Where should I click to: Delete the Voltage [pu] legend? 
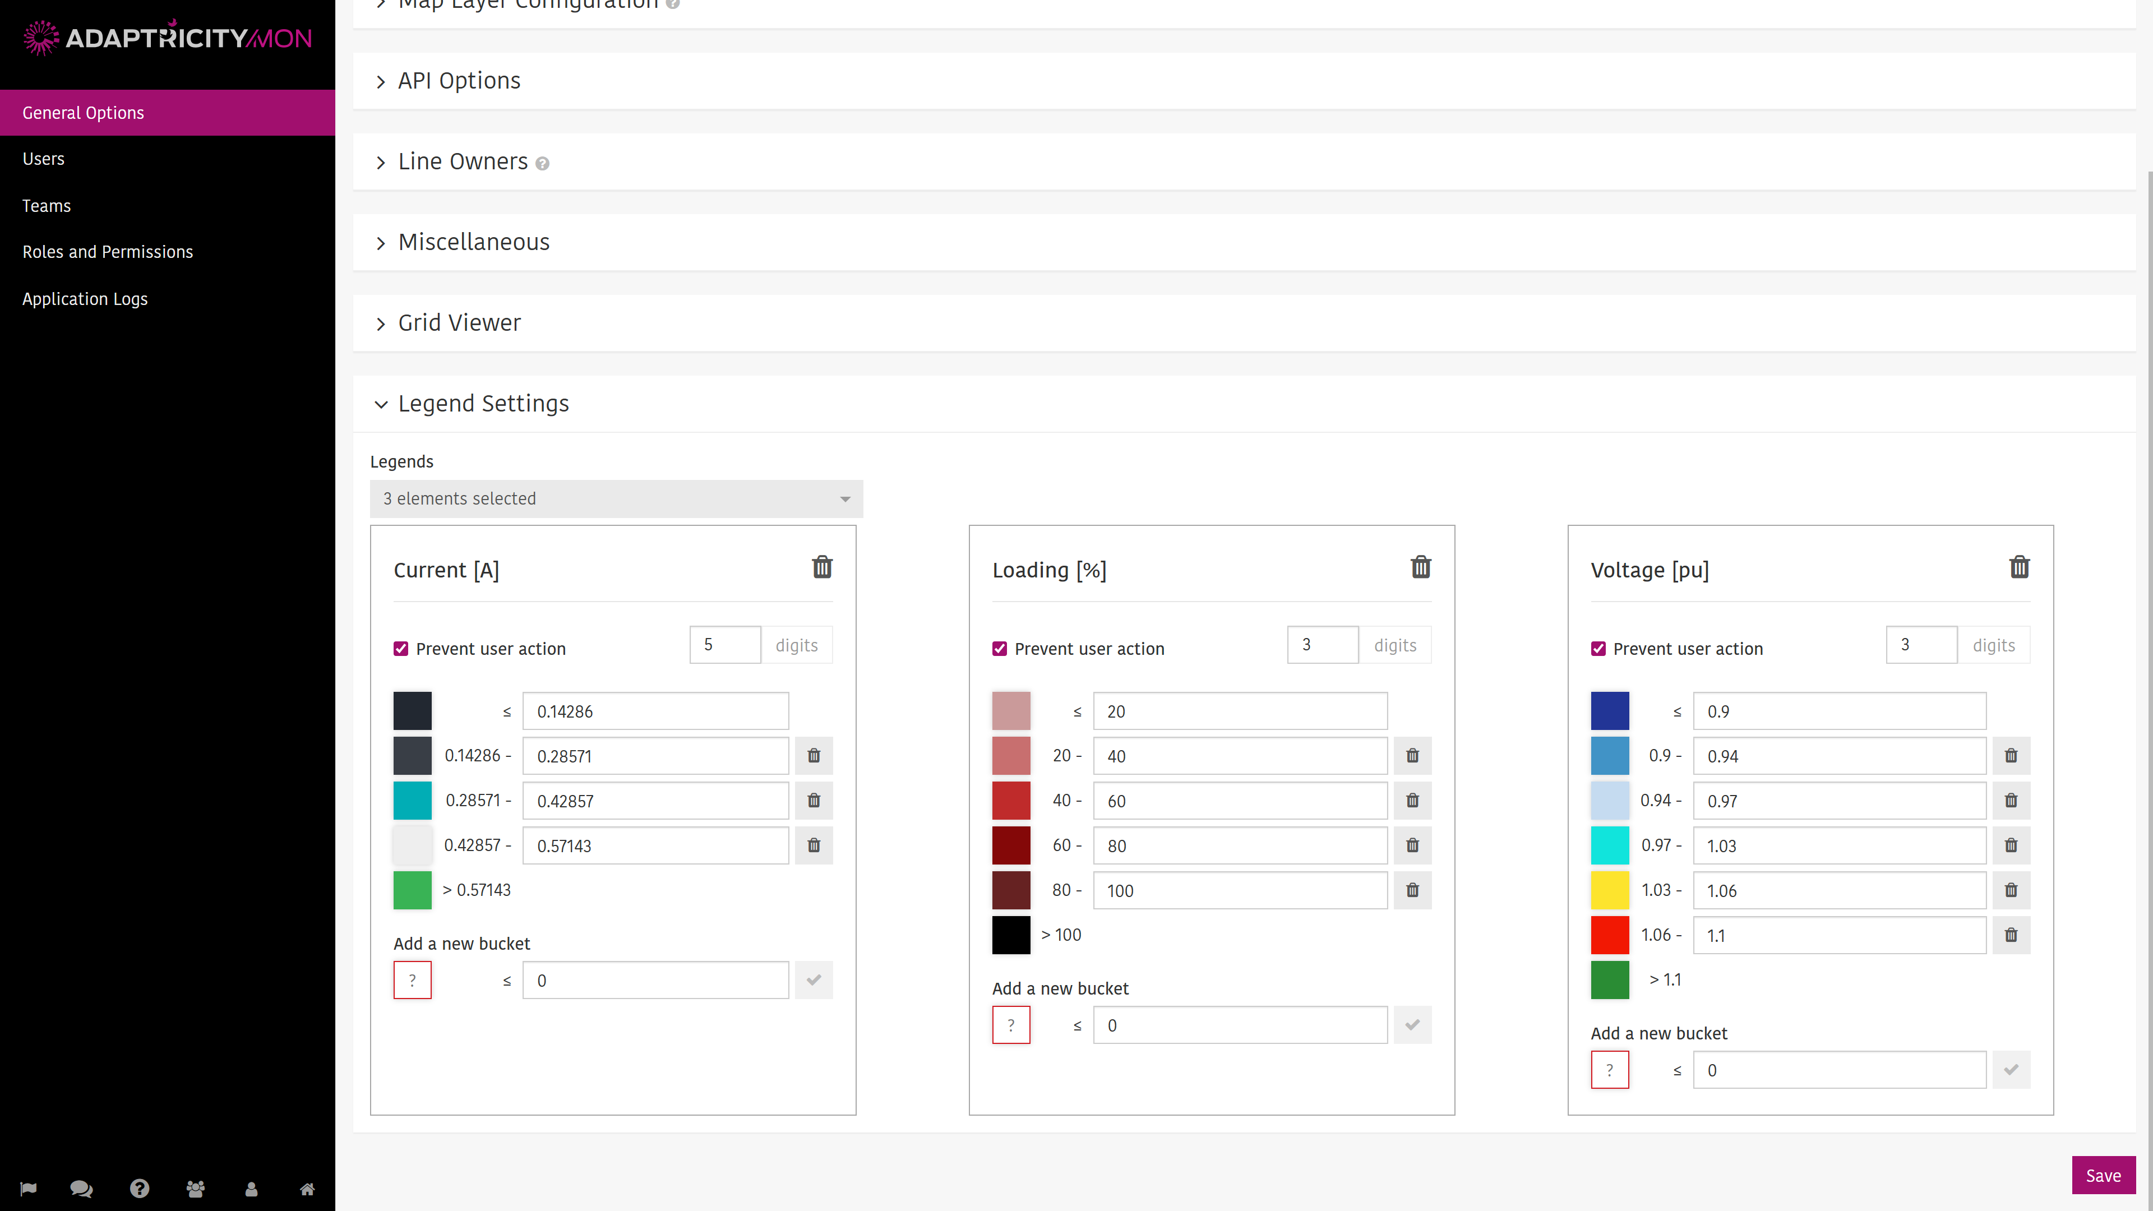(2019, 567)
